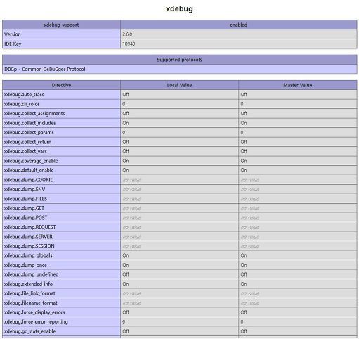359x339 pixels.
Task: Select the xdebug.filename_format directive
Action: [31, 303]
